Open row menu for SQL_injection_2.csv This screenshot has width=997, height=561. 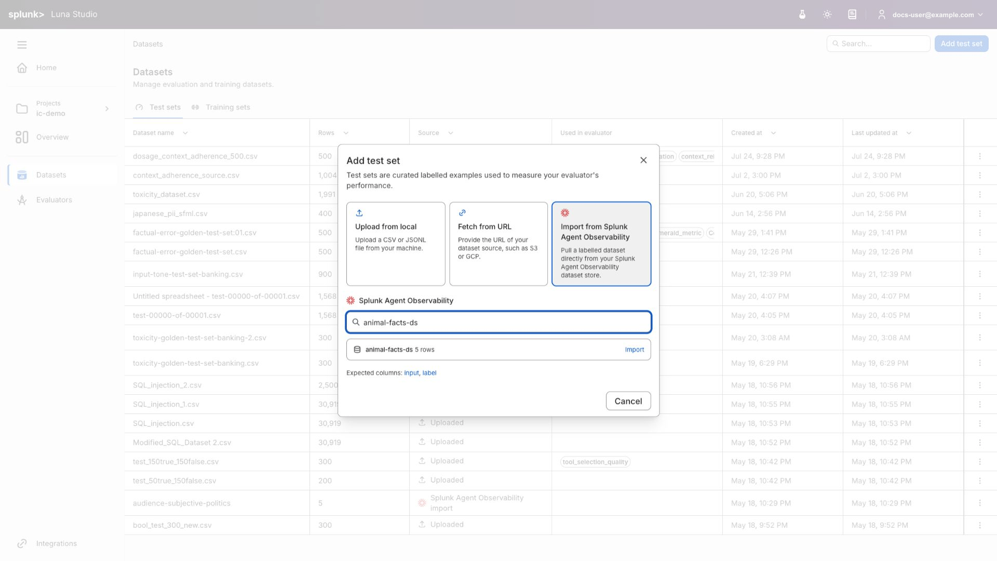pyautogui.click(x=980, y=385)
